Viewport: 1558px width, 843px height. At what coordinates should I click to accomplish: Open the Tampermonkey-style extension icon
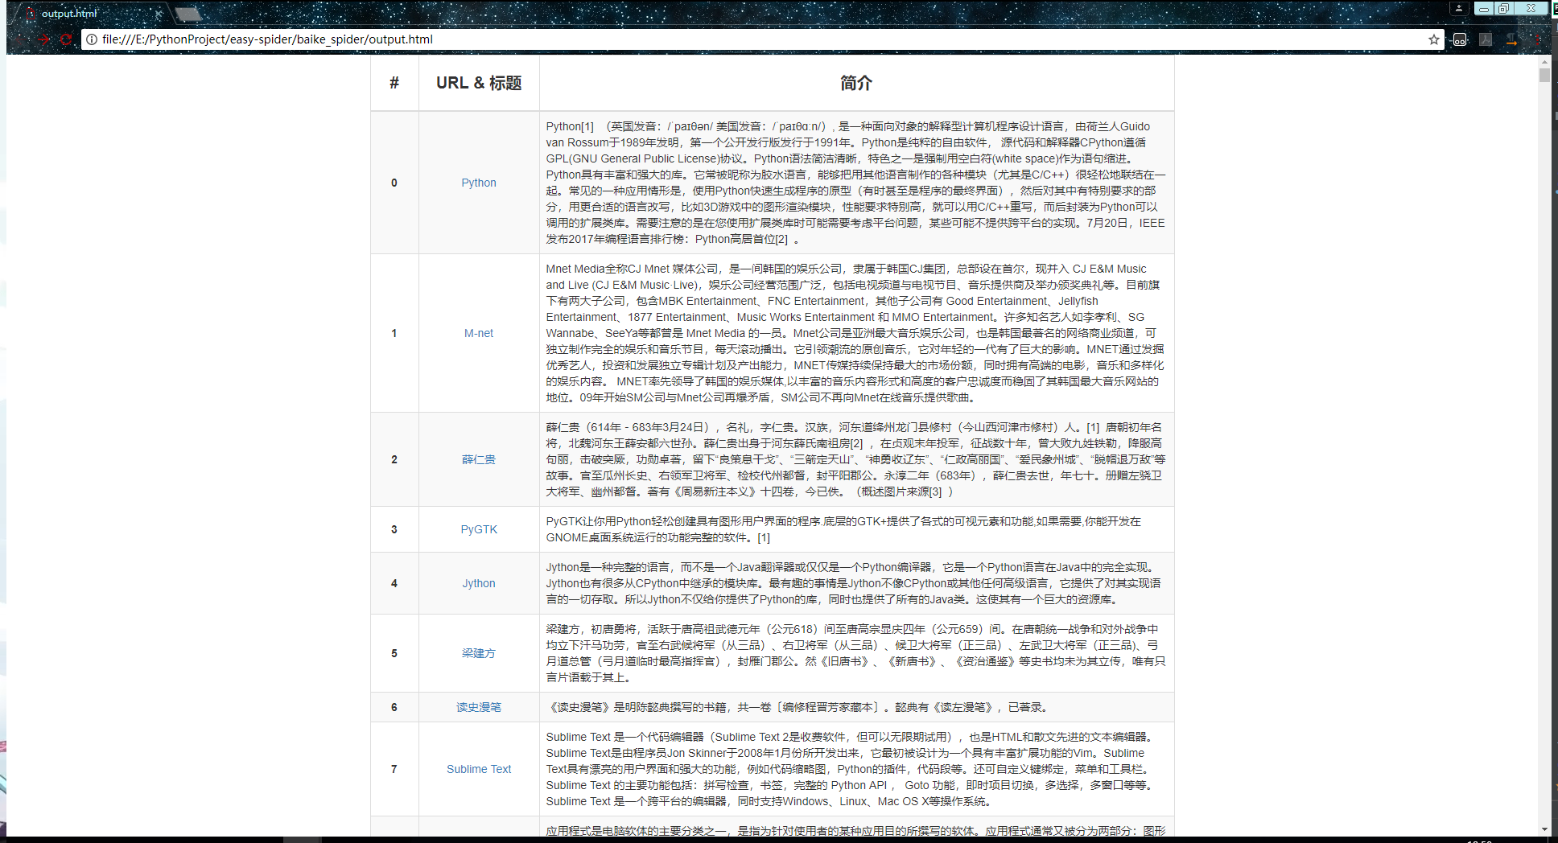coord(1460,39)
